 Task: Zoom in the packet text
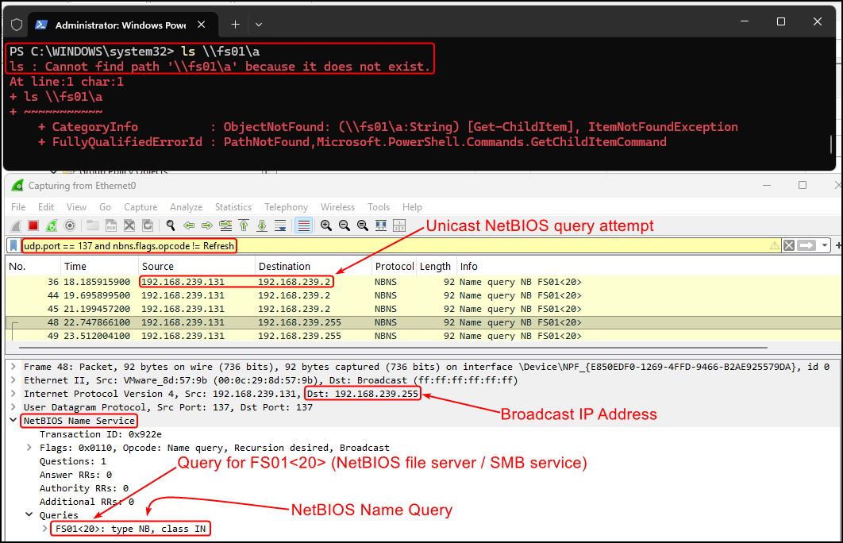click(x=325, y=225)
